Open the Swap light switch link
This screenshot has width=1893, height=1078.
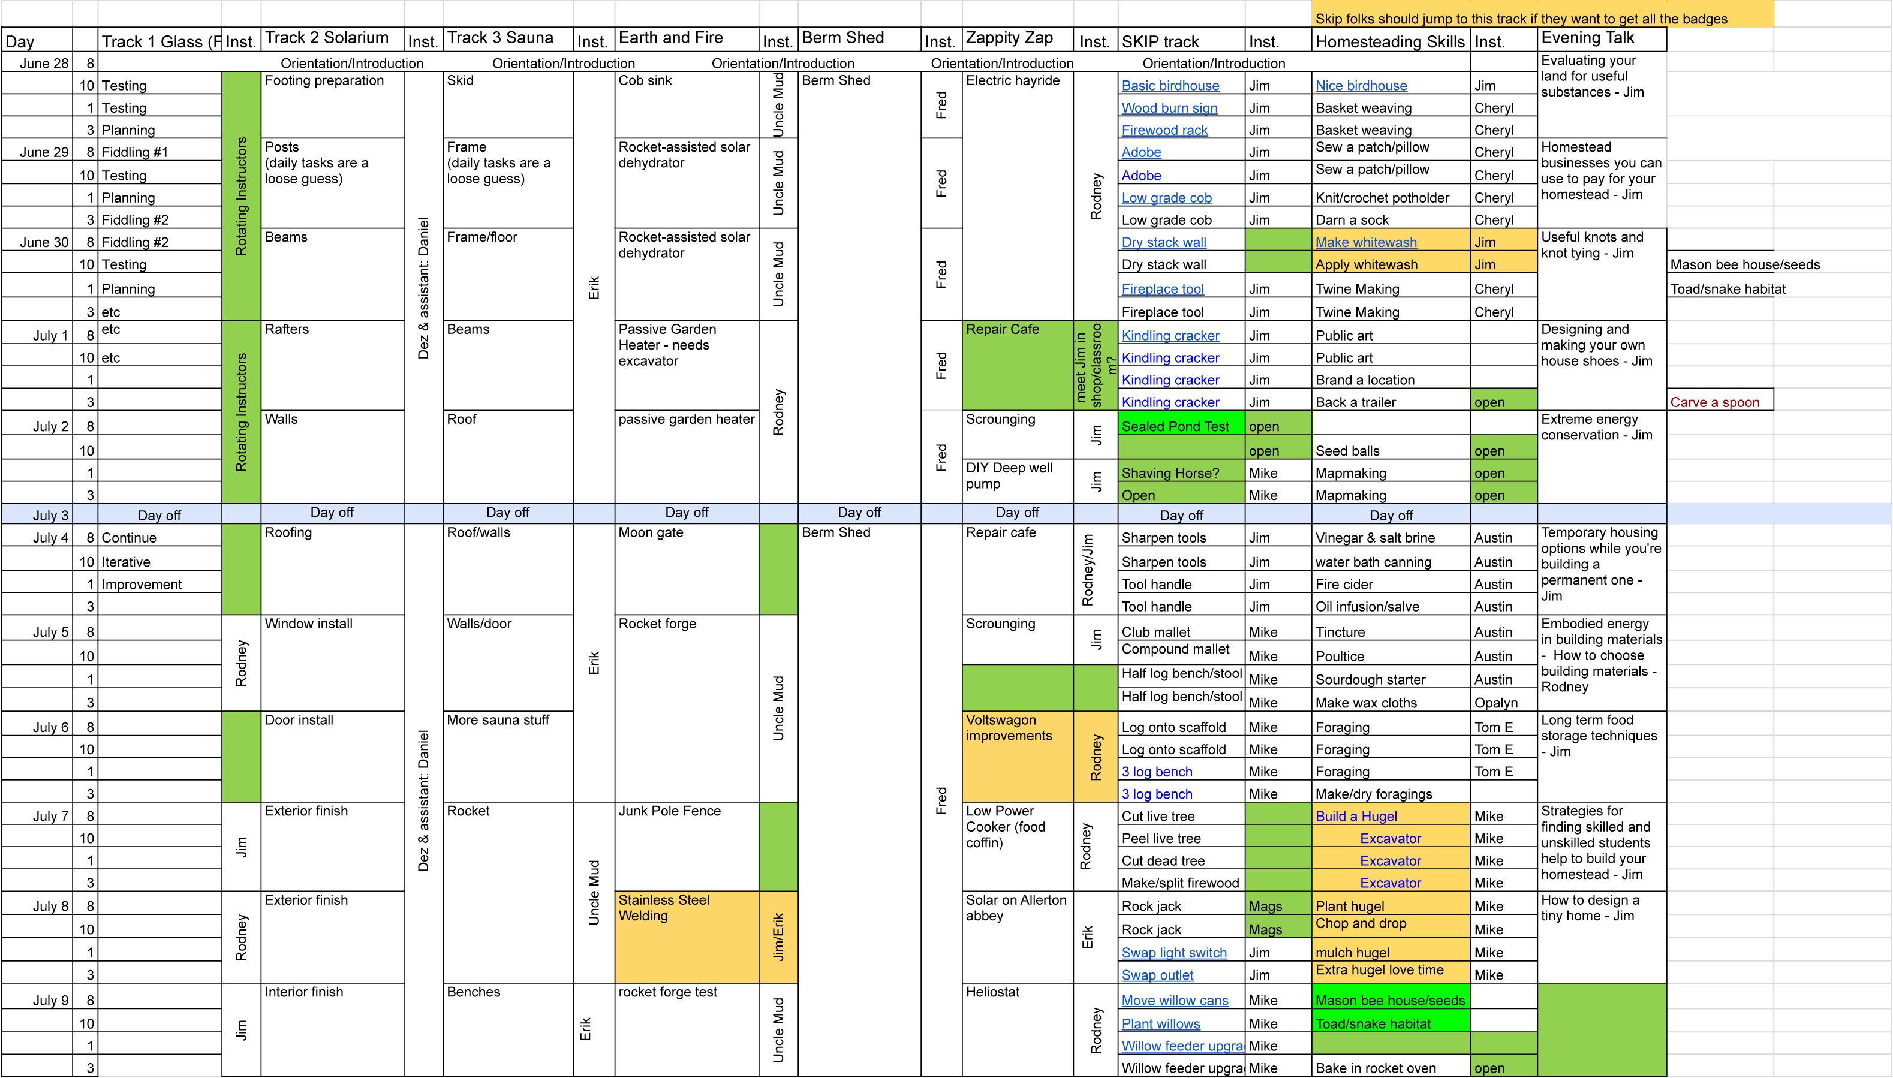(x=1173, y=953)
